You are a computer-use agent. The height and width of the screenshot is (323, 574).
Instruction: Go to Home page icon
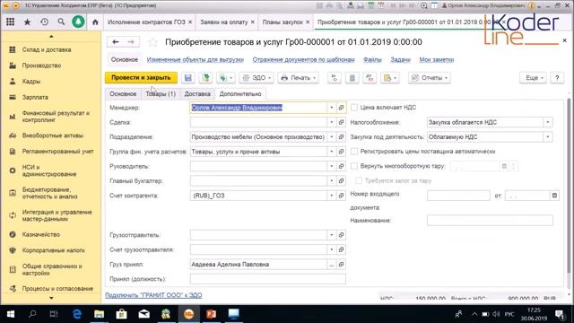[95, 22]
